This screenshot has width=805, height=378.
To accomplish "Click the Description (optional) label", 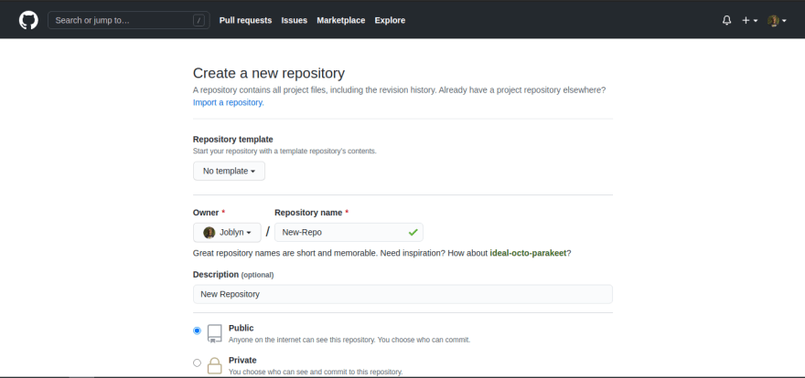I will 233,275.
